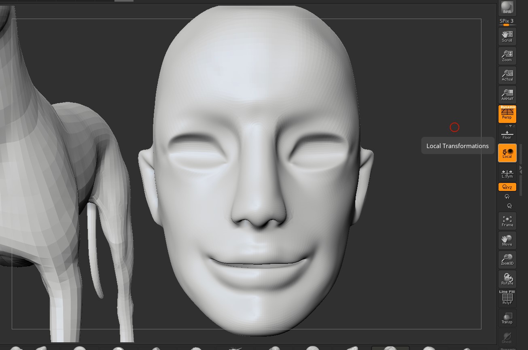The width and height of the screenshot is (528, 350).
Task: Select Y axis rotation mode
Action: click(x=507, y=197)
